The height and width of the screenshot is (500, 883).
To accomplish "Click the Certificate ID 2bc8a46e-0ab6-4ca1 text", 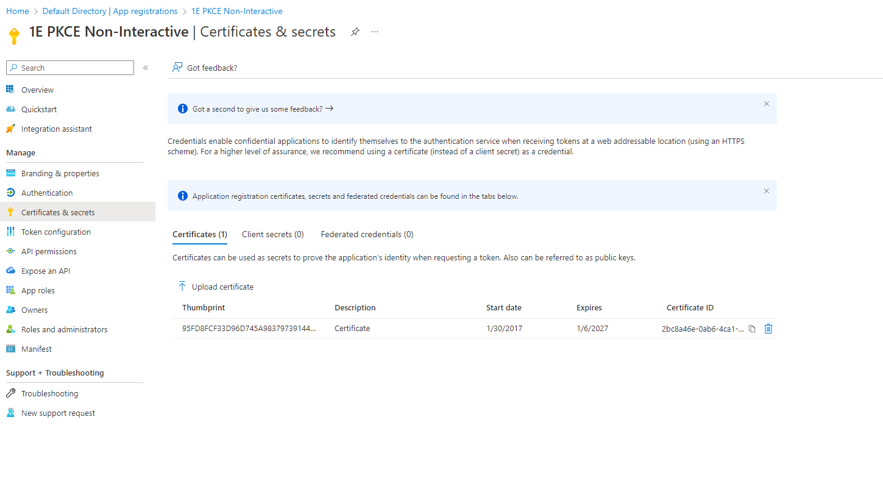I will tap(703, 329).
